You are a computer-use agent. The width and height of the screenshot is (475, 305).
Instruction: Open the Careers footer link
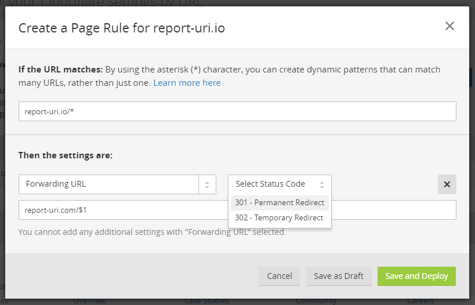point(420,301)
